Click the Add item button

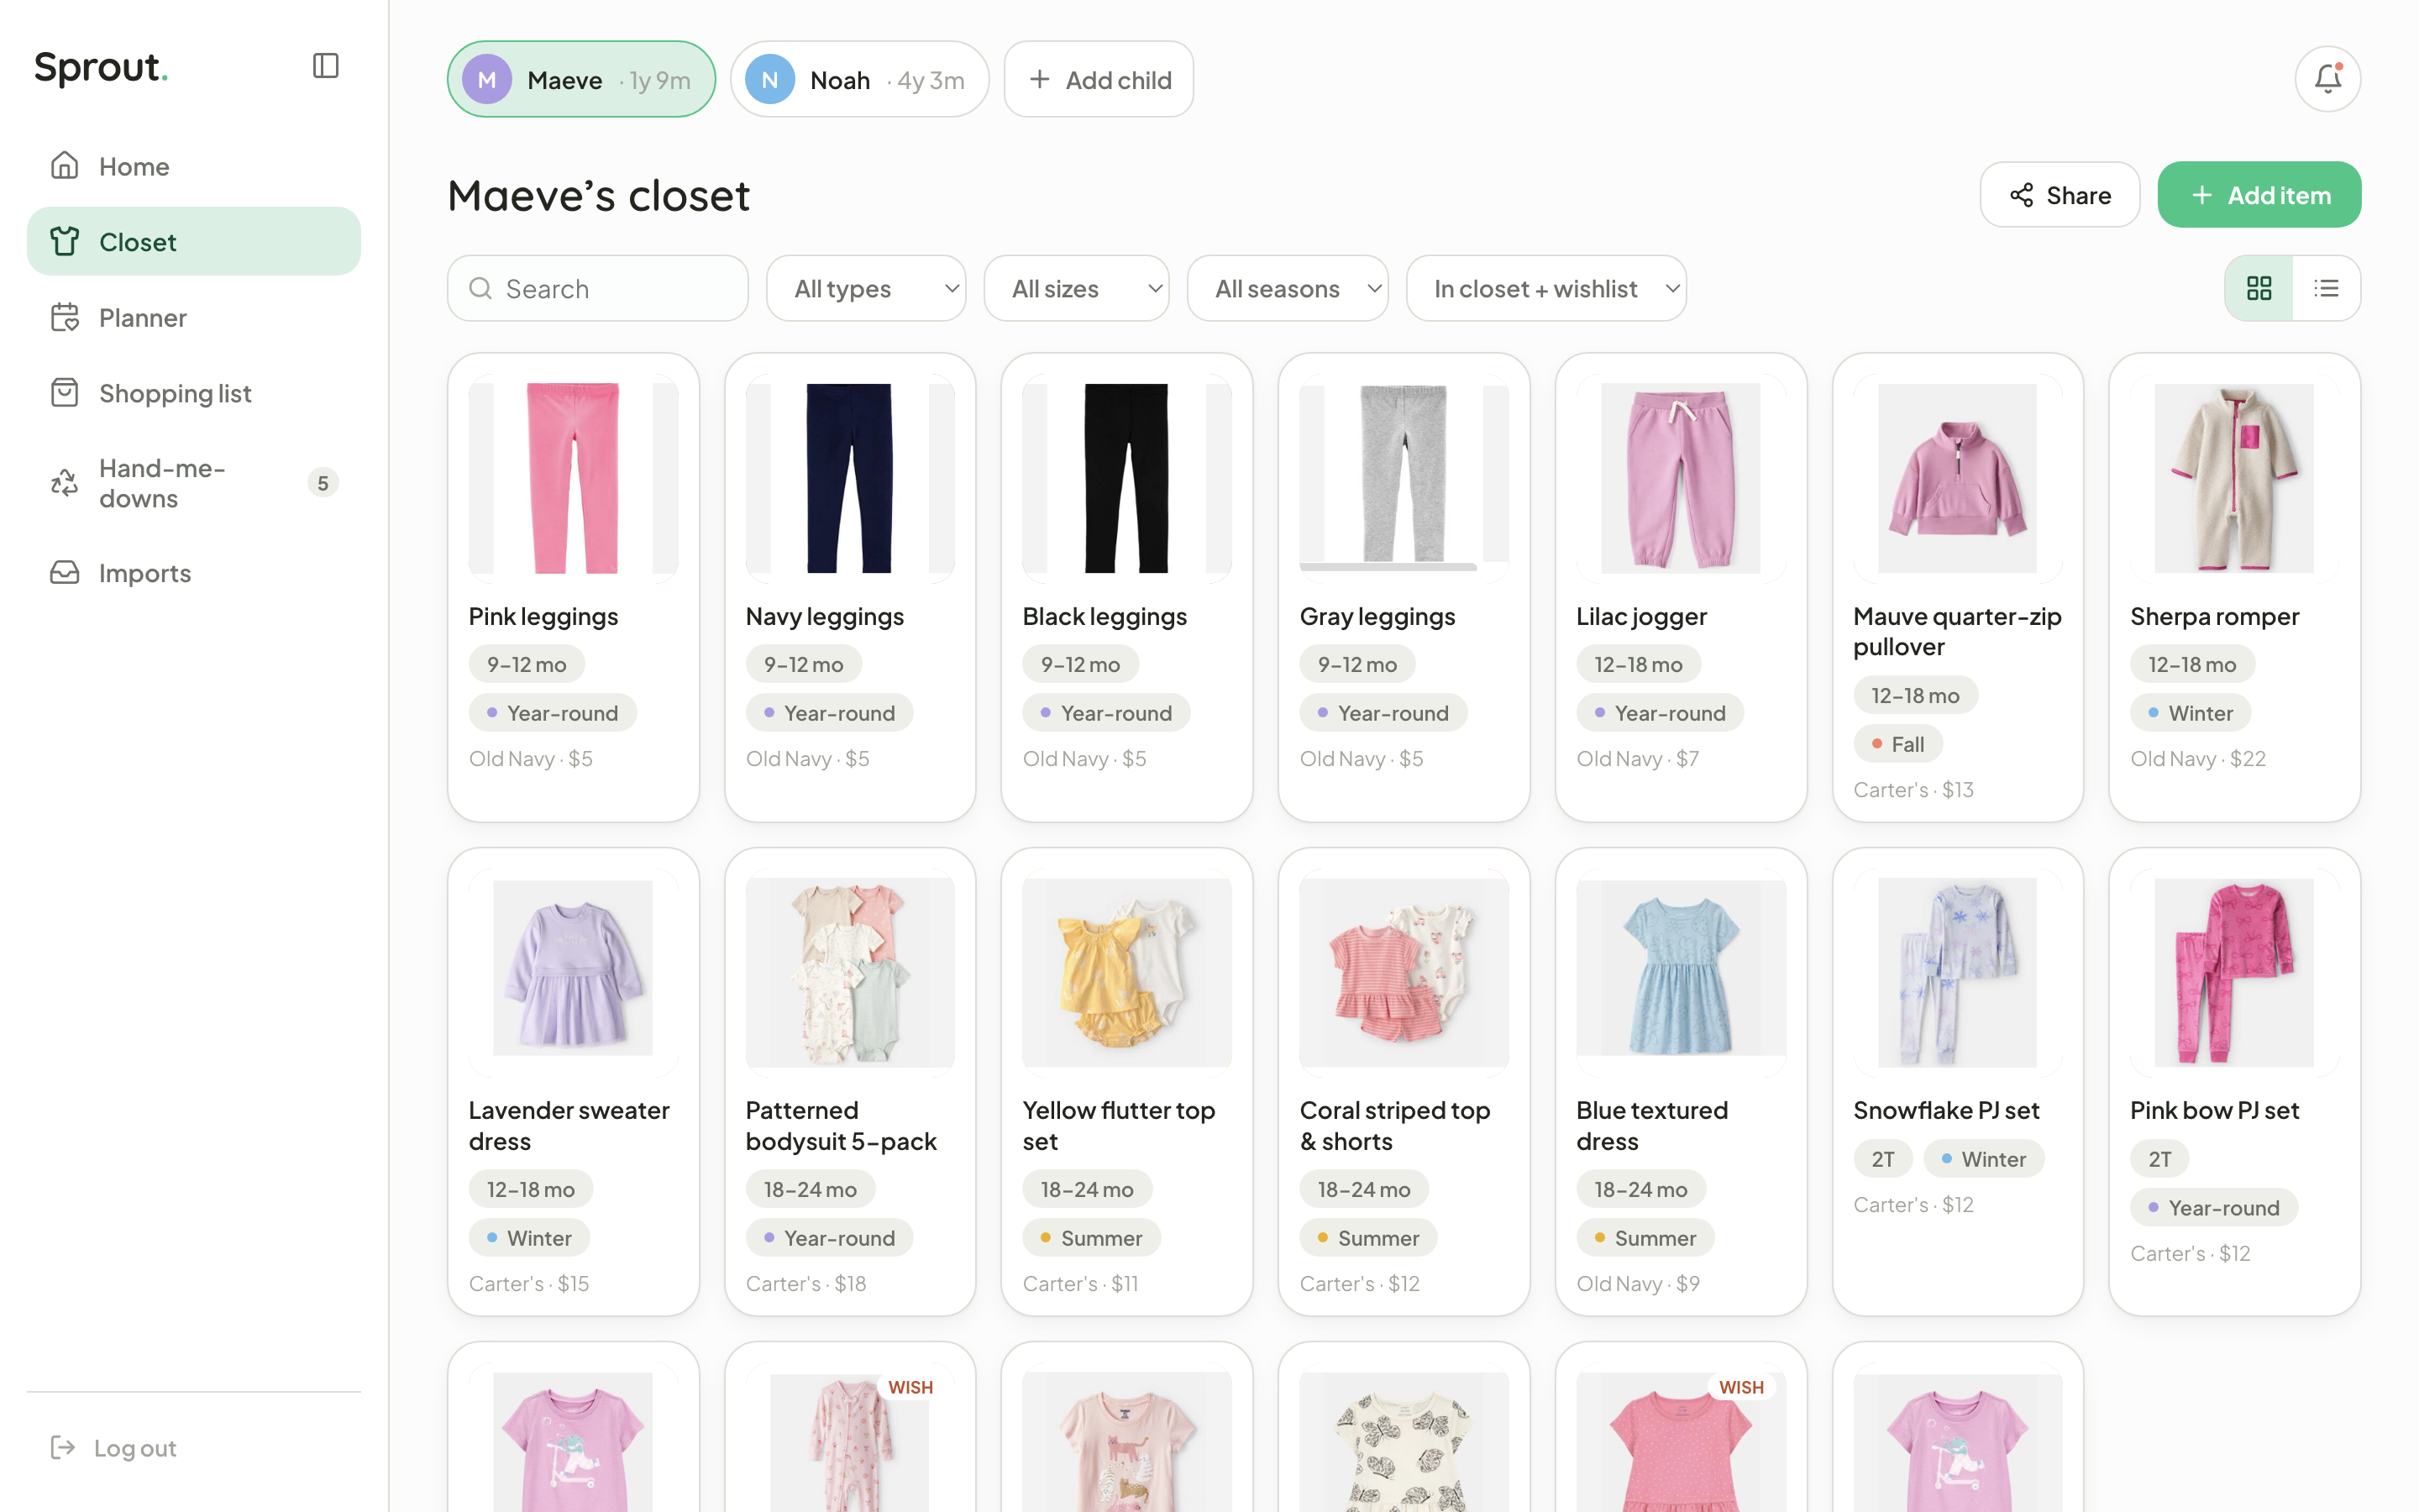point(2259,195)
